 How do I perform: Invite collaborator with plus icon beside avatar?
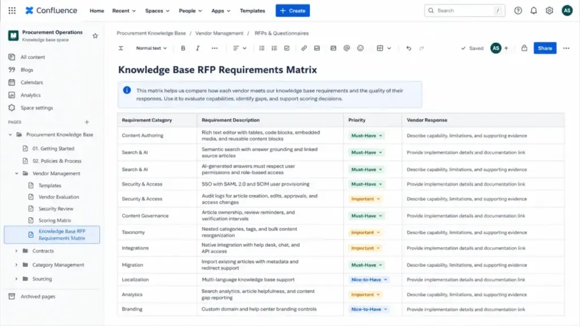(x=506, y=48)
